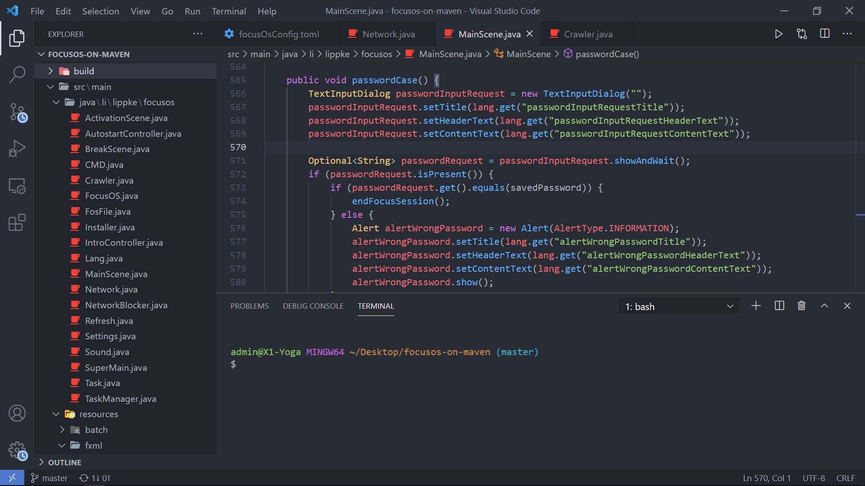
Task: Open FocusOS.java in explorer
Action: (x=125, y=196)
